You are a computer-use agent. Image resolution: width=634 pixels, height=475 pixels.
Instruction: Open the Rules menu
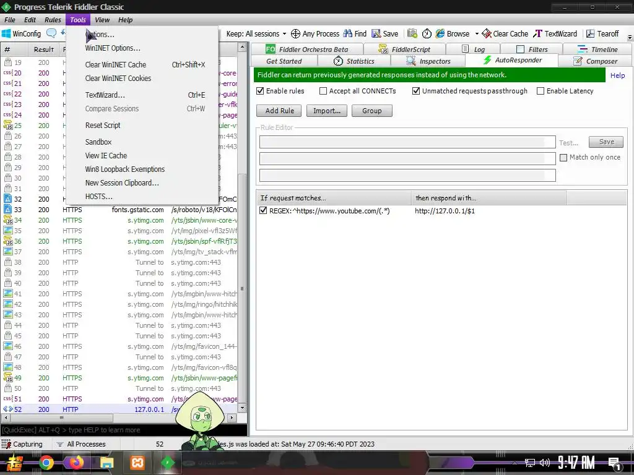pos(53,20)
